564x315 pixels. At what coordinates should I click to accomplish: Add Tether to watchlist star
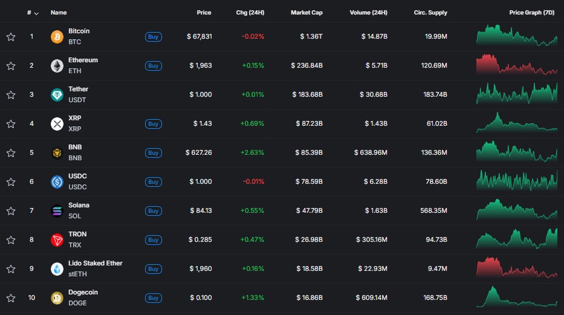click(x=11, y=95)
